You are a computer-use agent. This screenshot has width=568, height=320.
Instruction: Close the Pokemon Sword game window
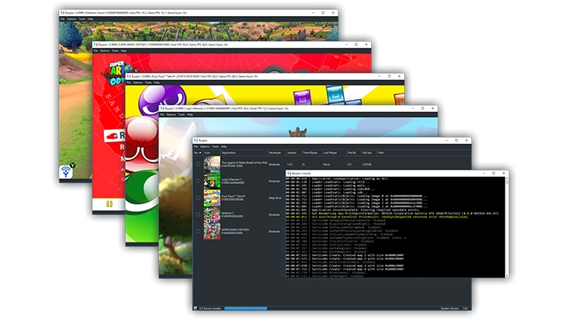pyautogui.click(x=334, y=13)
